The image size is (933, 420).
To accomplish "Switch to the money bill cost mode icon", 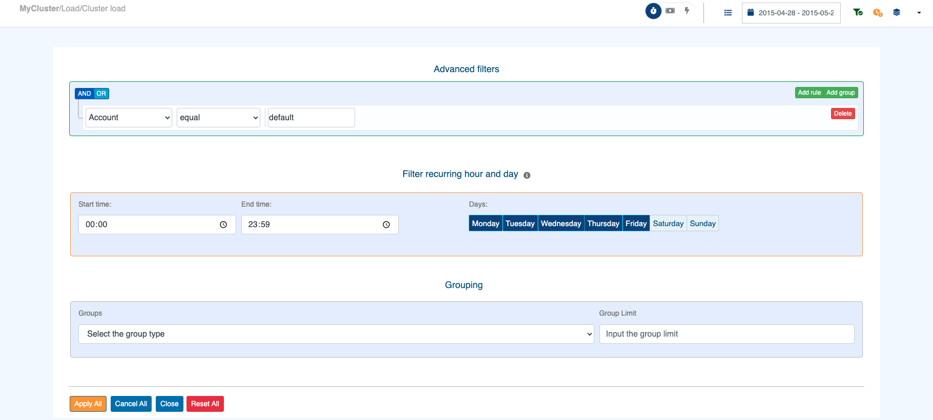I will tap(670, 11).
